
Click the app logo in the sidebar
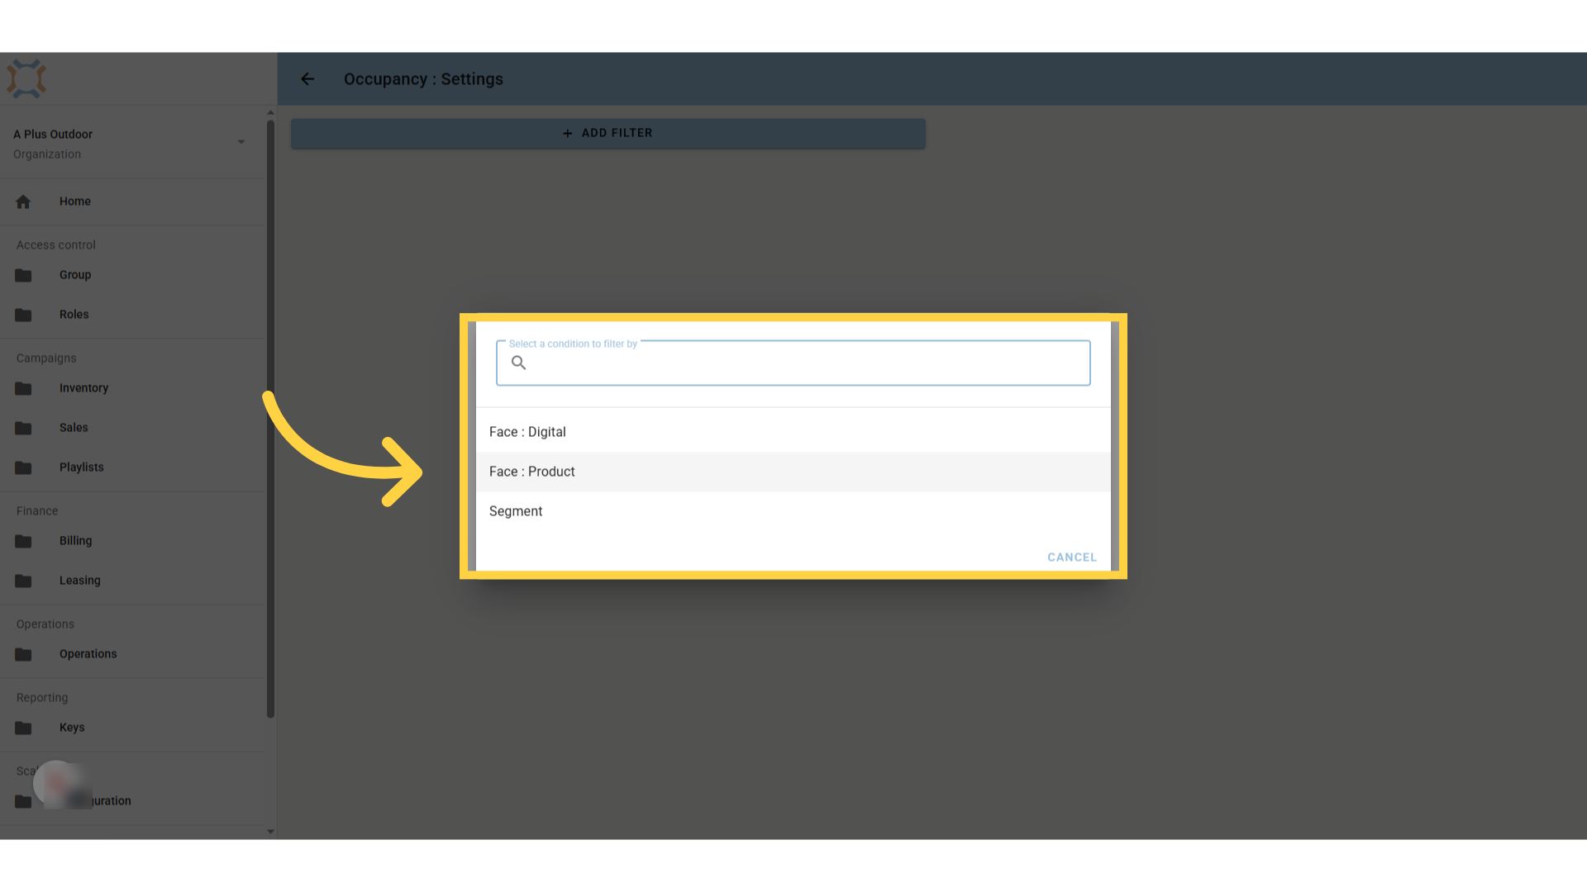[26, 79]
